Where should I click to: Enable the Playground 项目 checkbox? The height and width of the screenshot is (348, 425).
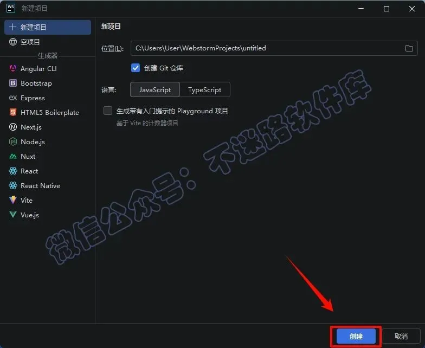click(x=107, y=111)
